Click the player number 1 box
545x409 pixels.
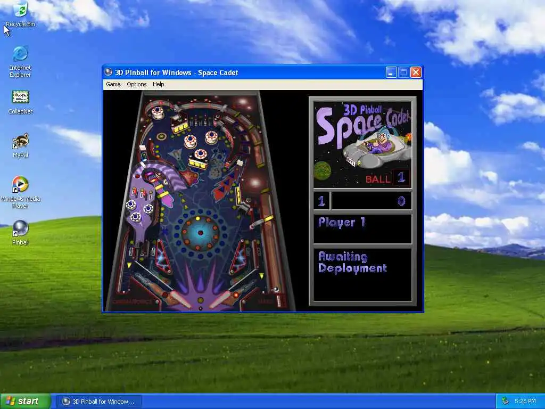[321, 201]
